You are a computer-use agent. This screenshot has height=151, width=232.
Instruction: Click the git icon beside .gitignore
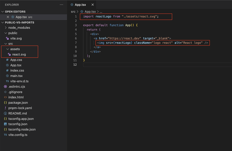click(x=5, y=92)
